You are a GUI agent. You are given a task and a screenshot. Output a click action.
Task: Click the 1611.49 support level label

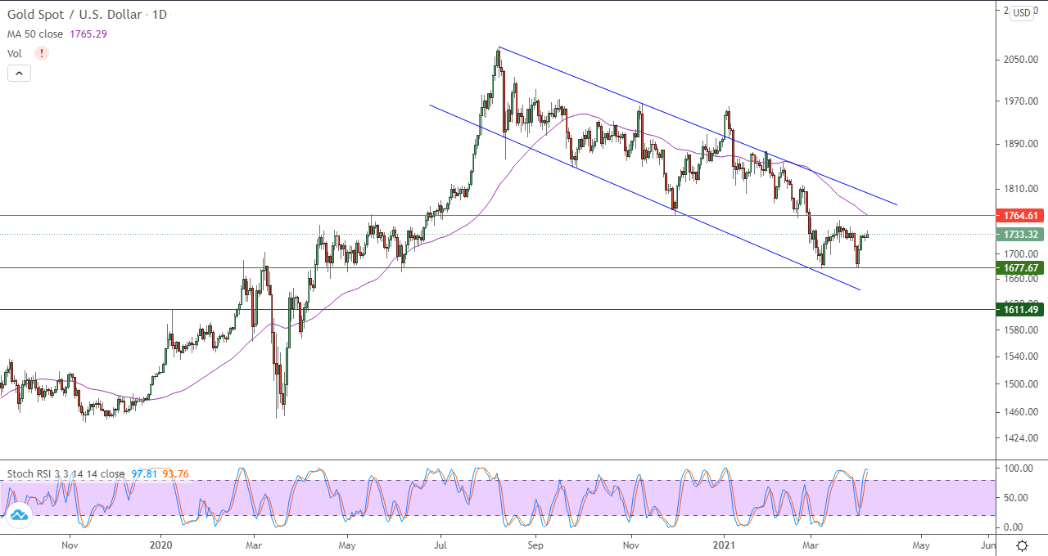point(1019,309)
